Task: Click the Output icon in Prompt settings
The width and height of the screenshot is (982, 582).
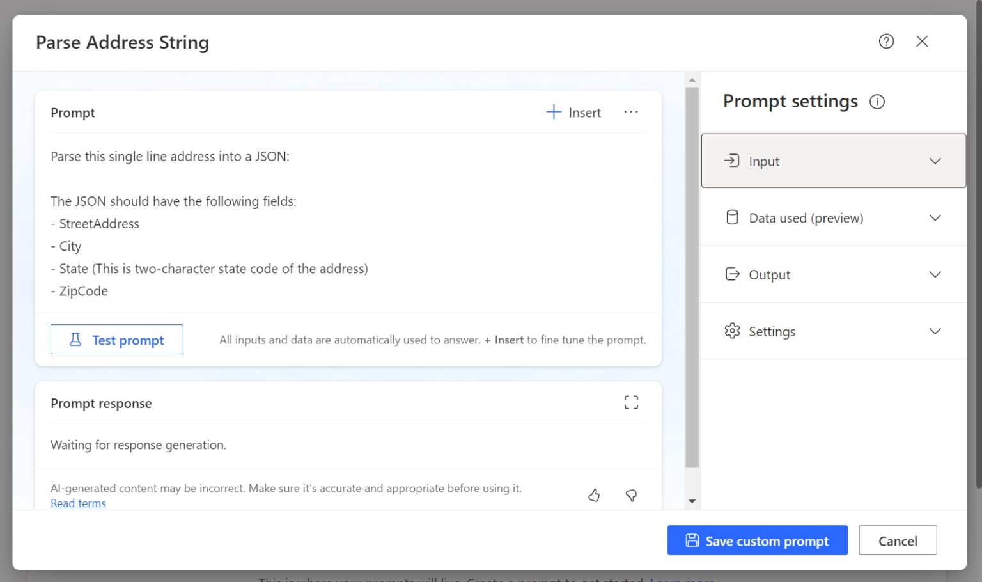Action: pyautogui.click(x=732, y=274)
